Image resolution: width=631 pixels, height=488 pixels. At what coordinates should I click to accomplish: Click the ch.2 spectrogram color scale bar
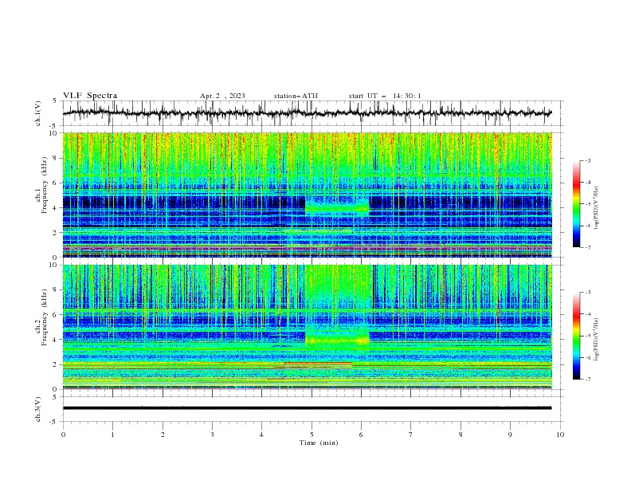pyautogui.click(x=576, y=336)
